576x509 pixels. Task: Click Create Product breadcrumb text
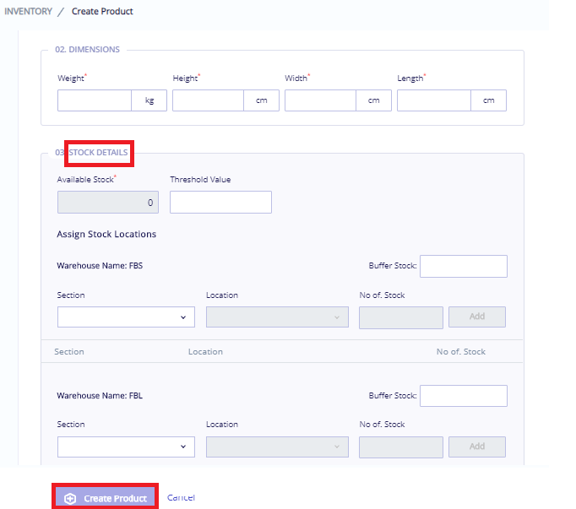point(102,11)
